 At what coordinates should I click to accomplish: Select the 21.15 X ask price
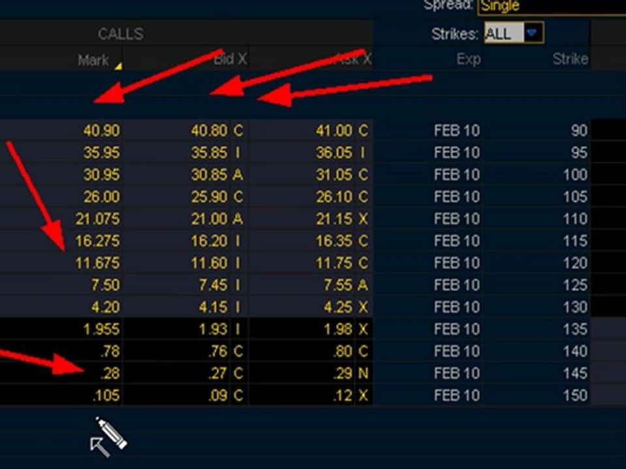coord(342,219)
